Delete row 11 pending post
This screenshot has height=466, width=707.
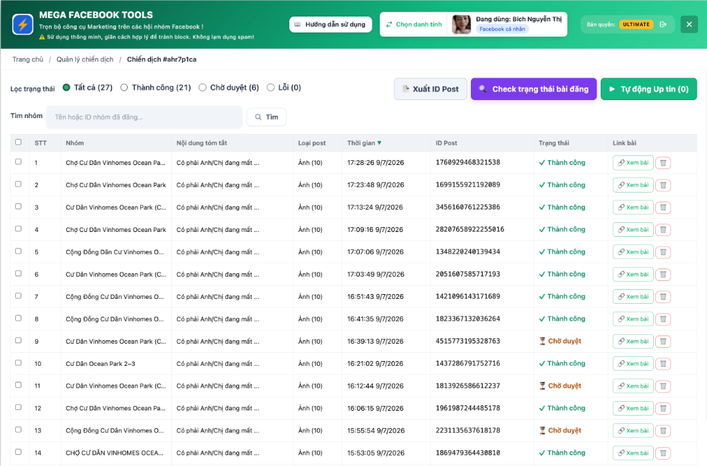click(x=664, y=386)
